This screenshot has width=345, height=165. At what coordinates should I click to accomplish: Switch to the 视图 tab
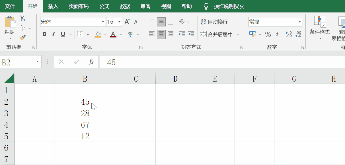(166, 6)
